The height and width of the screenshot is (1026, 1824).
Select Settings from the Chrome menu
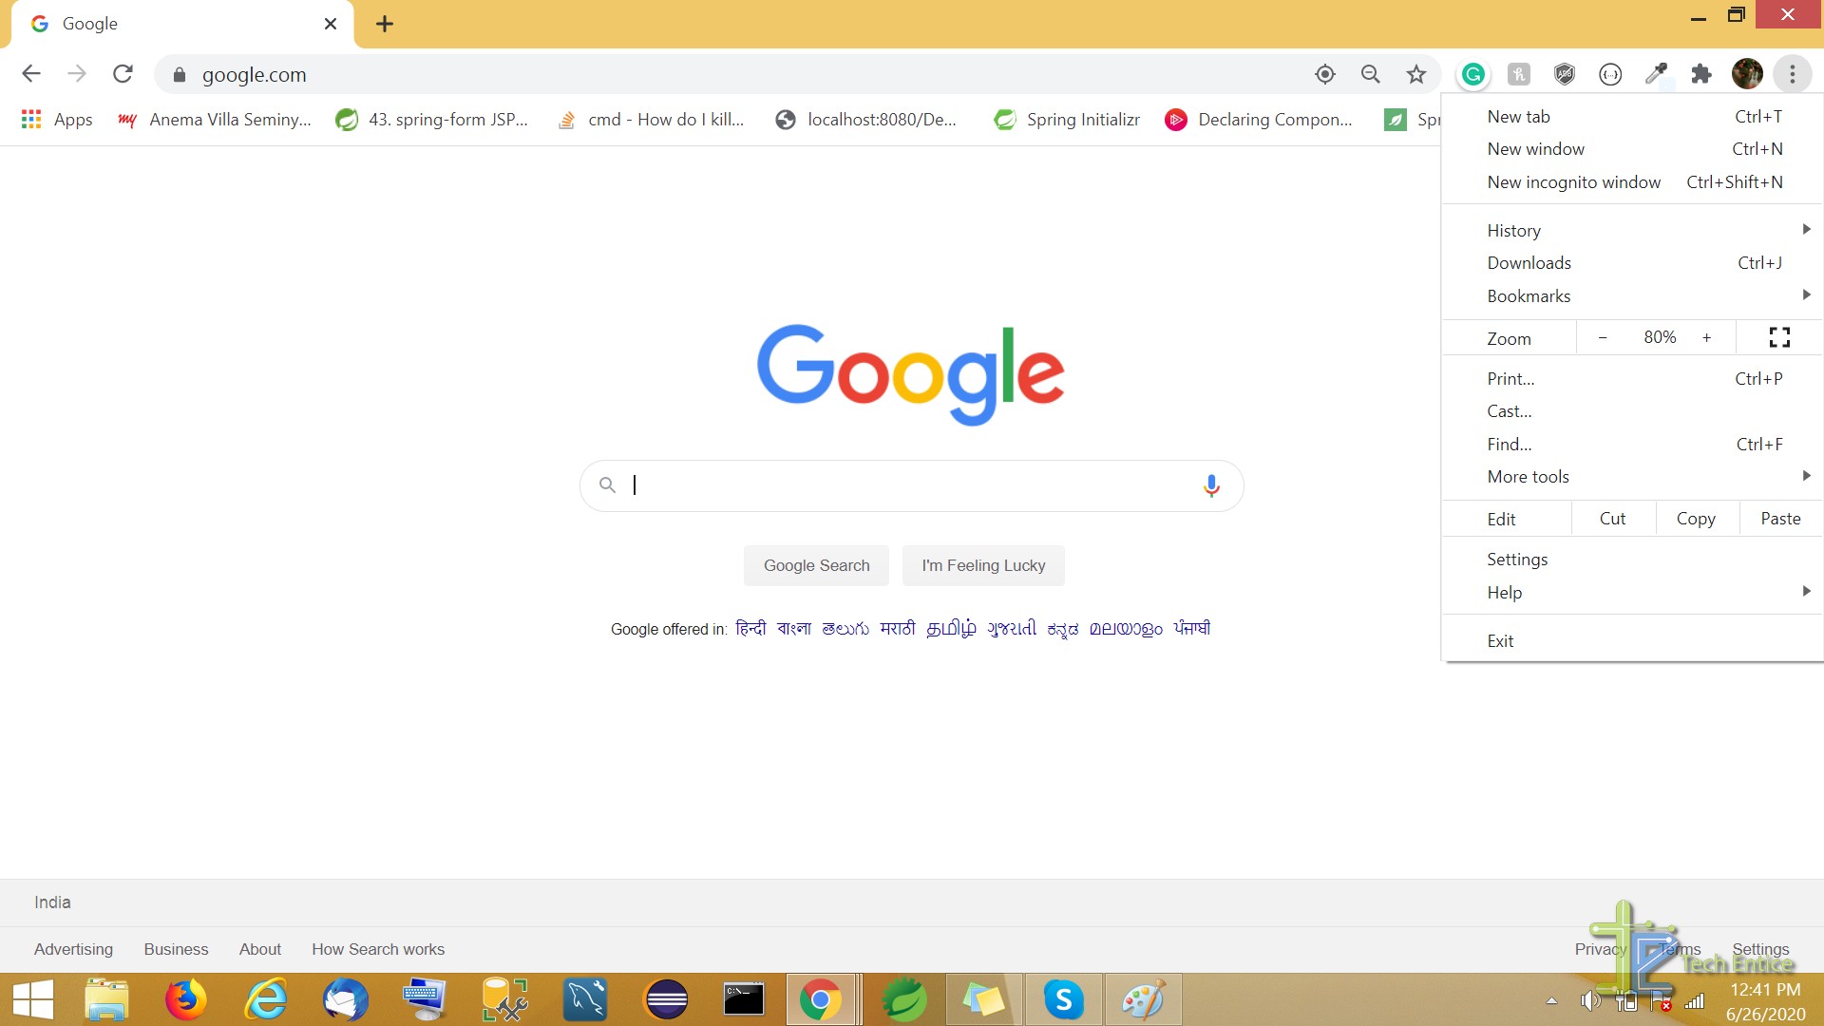1517,559
